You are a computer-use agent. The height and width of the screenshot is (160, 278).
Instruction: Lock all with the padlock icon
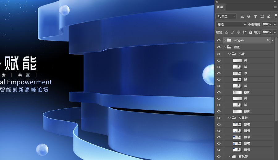pos(251,32)
